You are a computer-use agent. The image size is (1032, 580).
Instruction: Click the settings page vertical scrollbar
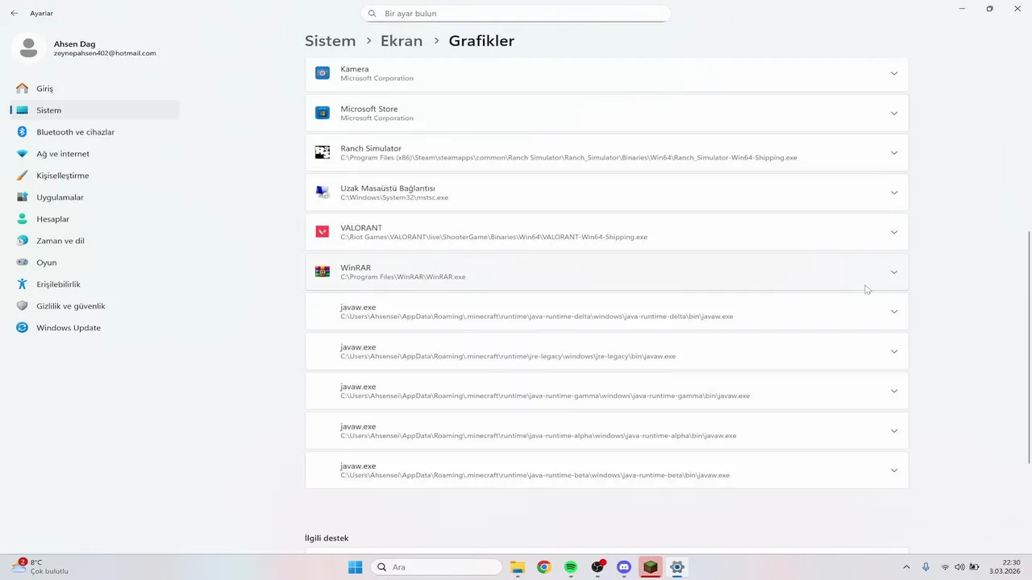pos(1029,346)
